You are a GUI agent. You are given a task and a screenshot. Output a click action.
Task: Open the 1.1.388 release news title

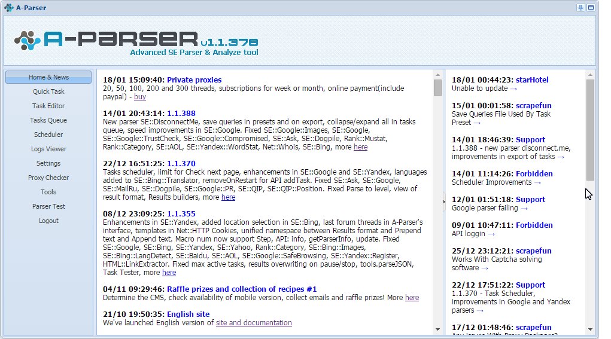coord(181,113)
